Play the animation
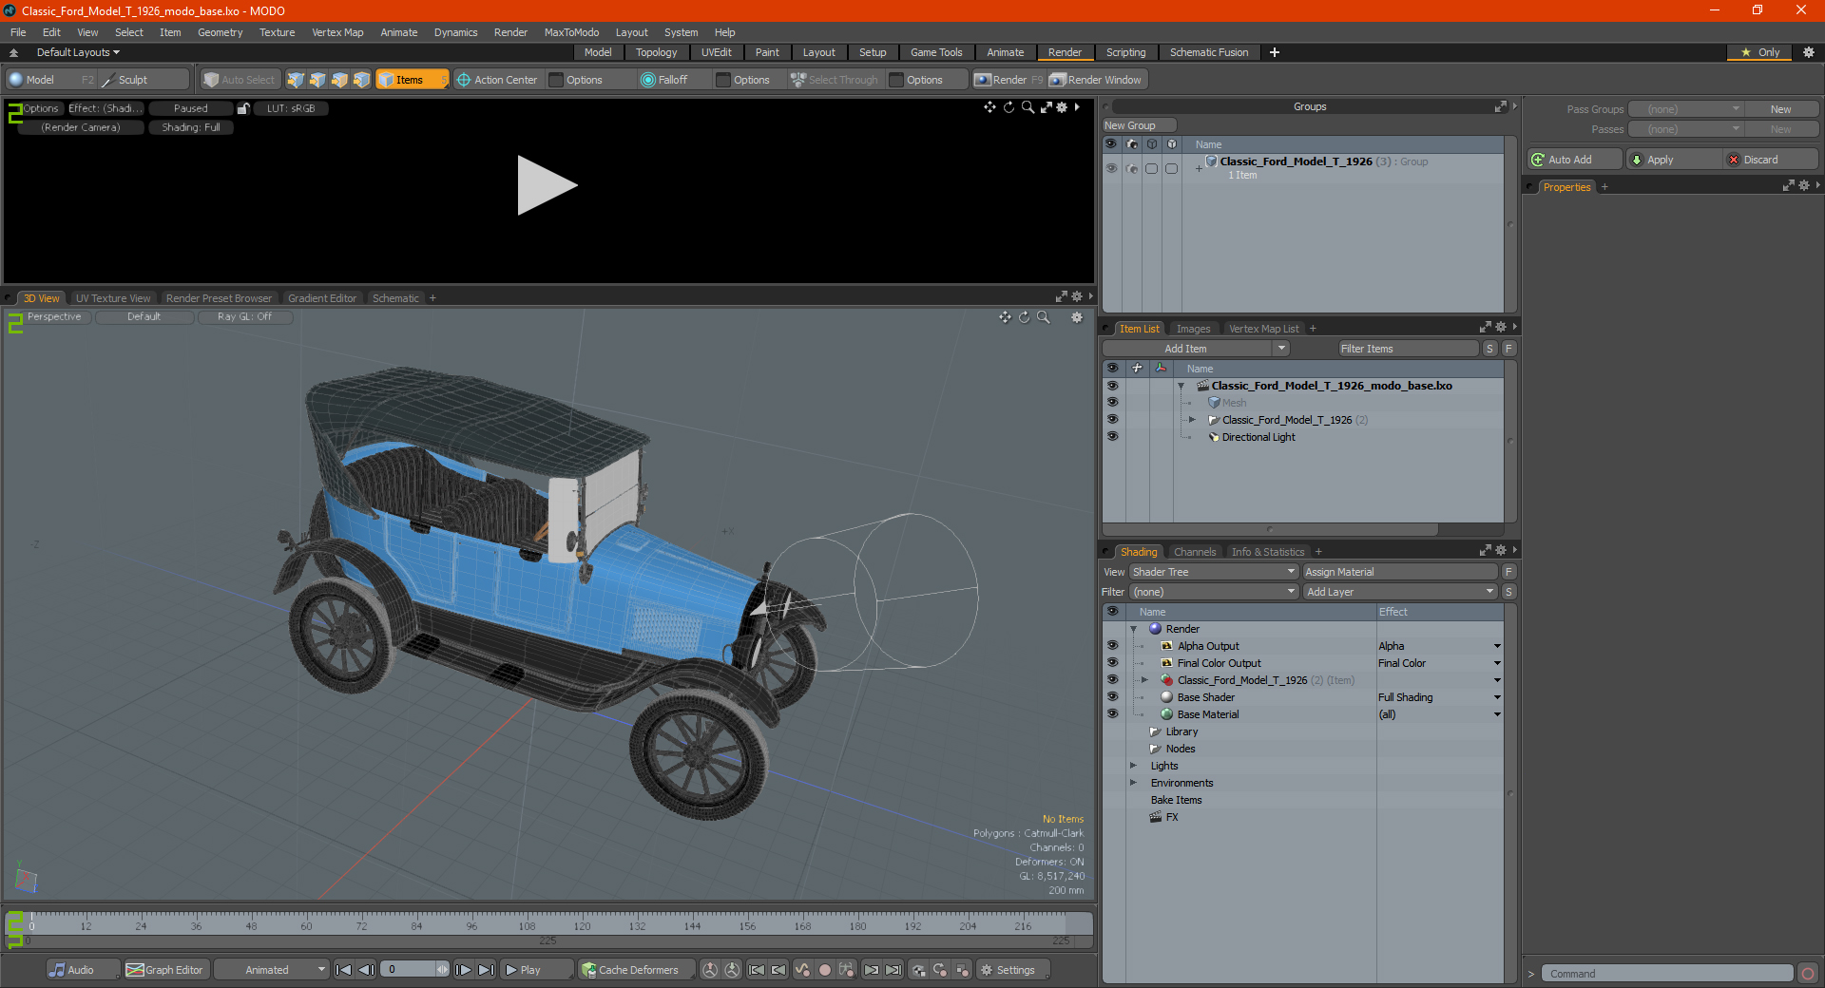Screen dimensions: 1825x988 point(535,970)
